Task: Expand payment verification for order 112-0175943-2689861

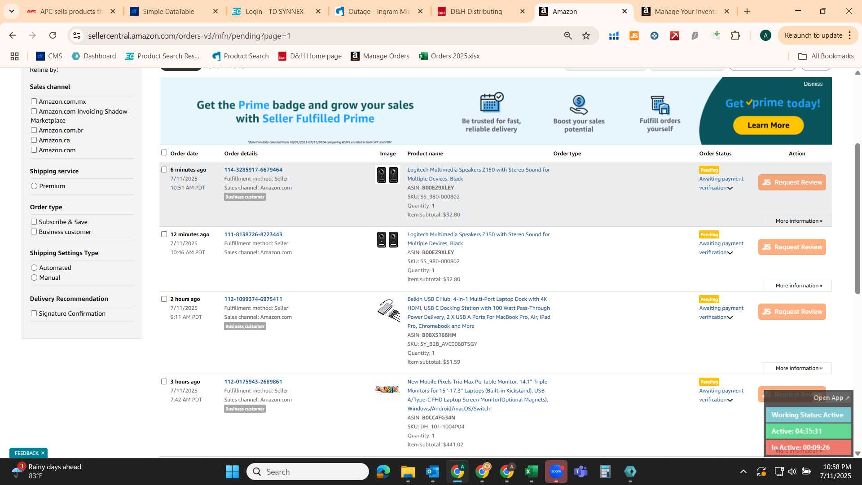Action: [730, 400]
